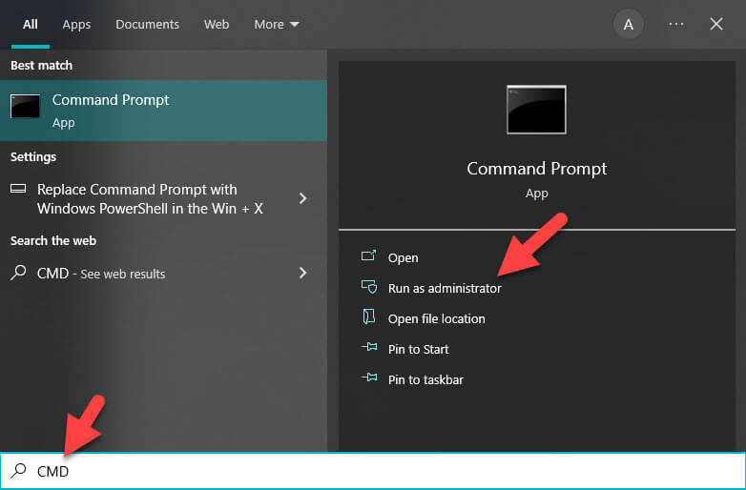The height and width of the screenshot is (490, 746).
Task: Switch to the Documents tab
Action: click(x=147, y=25)
